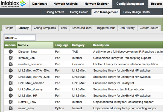
Task: Click gear icon for Perl NetMRI_Easy
Action: (11, 102)
